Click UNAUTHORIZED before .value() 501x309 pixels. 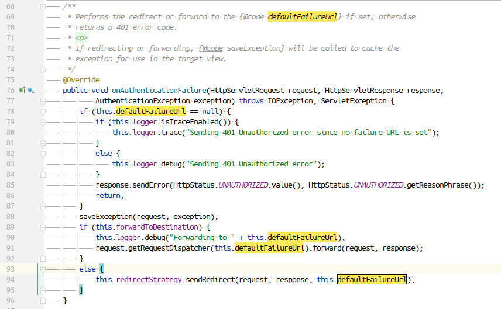click(x=243, y=185)
